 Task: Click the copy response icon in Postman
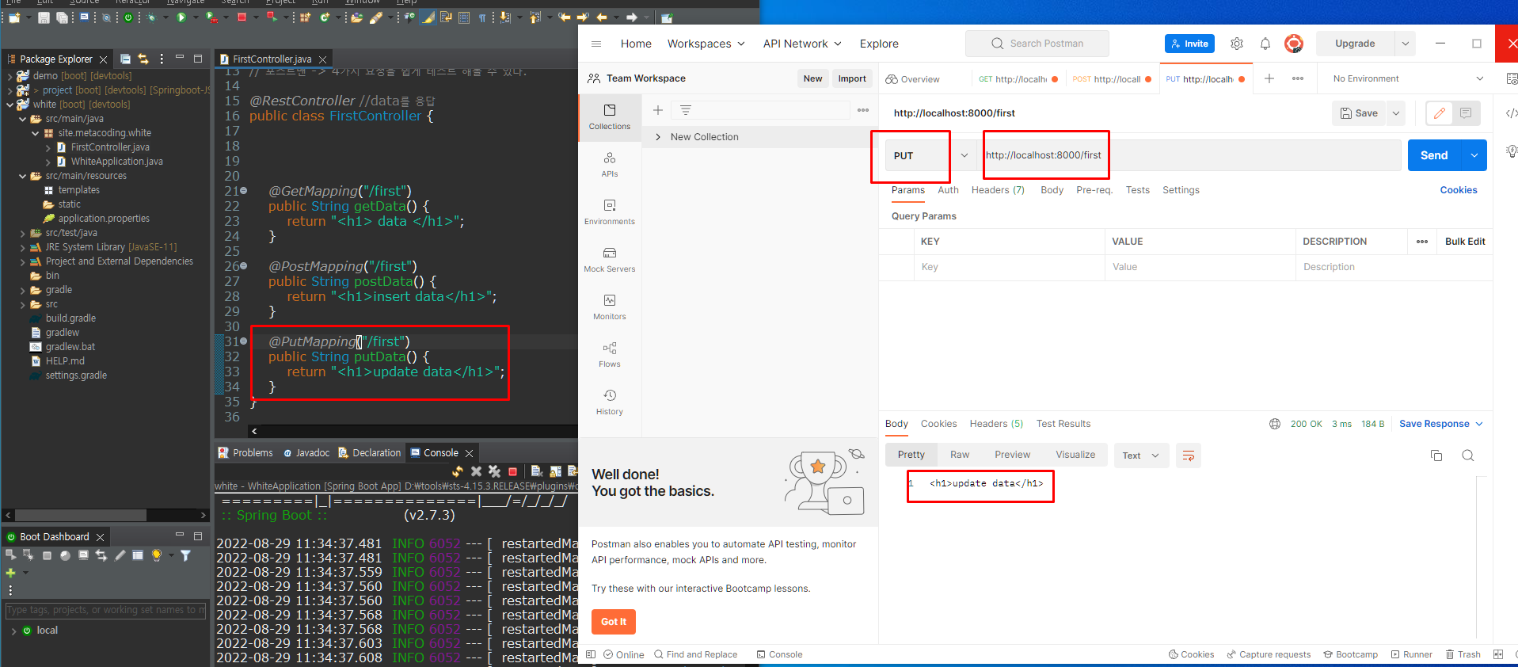(x=1436, y=455)
